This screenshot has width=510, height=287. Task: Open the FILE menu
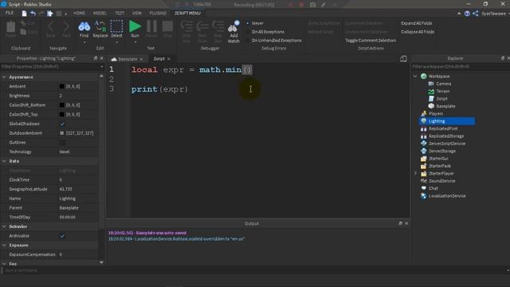point(10,13)
